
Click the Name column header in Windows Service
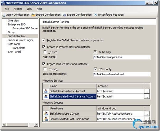click(x=73, y=86)
